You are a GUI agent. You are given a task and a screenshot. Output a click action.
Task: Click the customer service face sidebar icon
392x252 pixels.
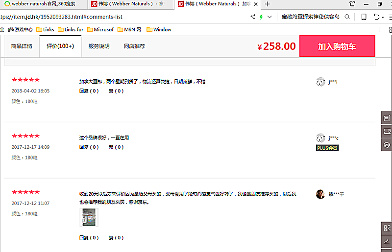click(x=387, y=145)
